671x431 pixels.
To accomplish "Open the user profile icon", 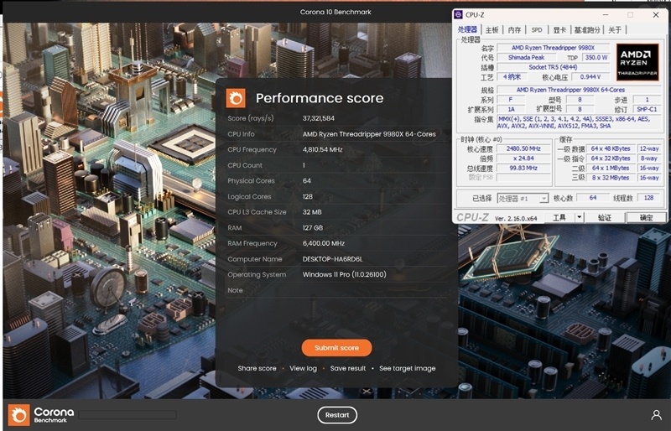I will pos(656,415).
